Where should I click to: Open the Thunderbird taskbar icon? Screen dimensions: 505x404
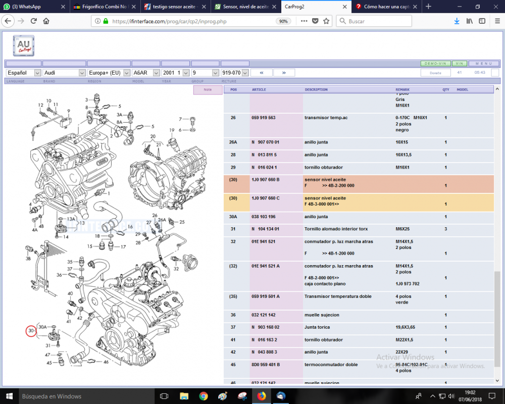[281, 396]
